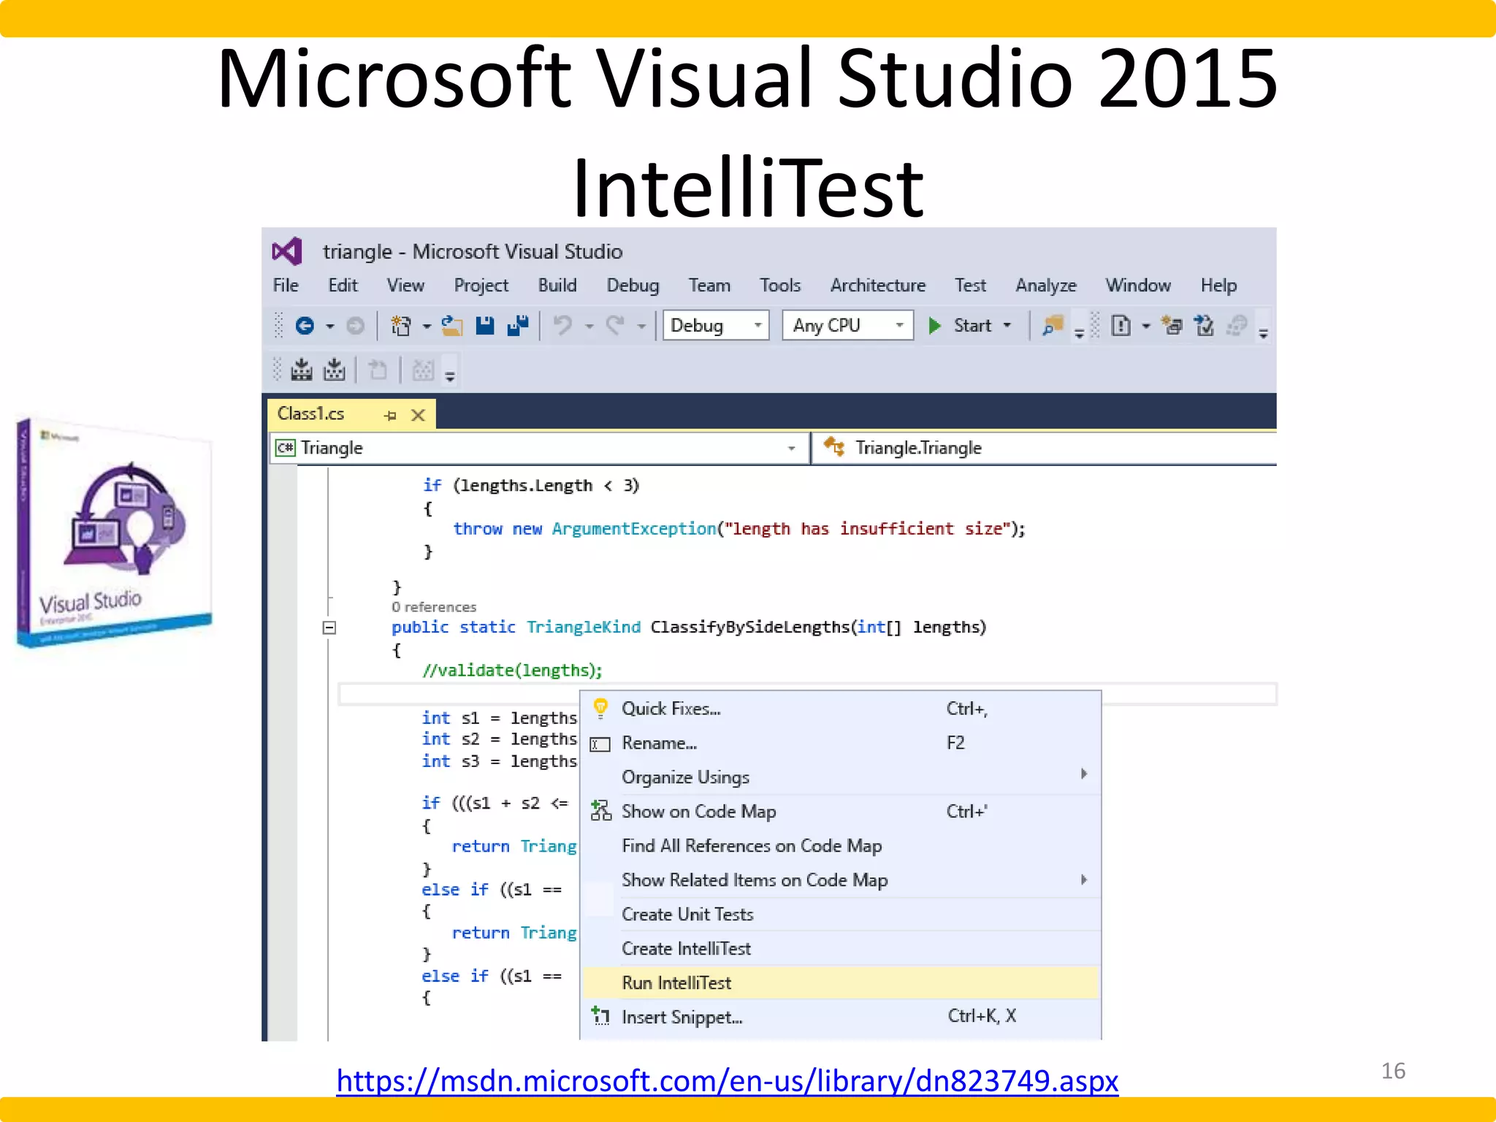Open the Project menu
Viewport: 1496px width, 1122px height.
[x=481, y=286]
